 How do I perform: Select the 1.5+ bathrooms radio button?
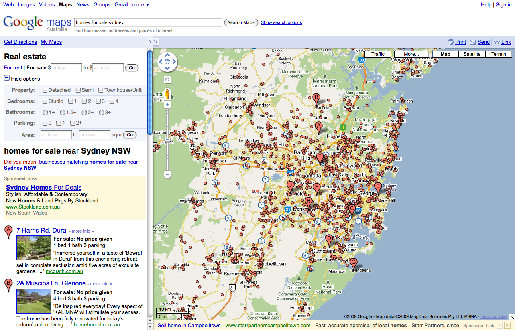coord(62,112)
